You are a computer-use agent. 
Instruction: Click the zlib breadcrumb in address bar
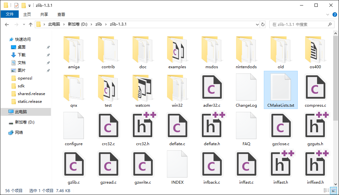pos(98,24)
